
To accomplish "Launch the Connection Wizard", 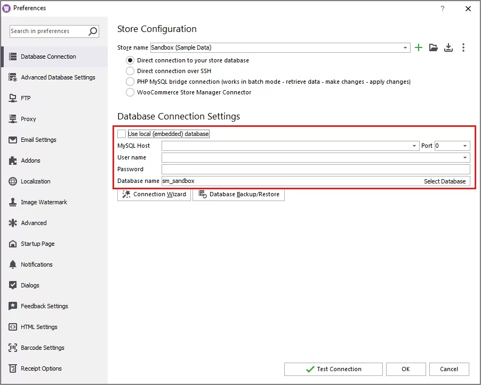I will tap(154, 194).
